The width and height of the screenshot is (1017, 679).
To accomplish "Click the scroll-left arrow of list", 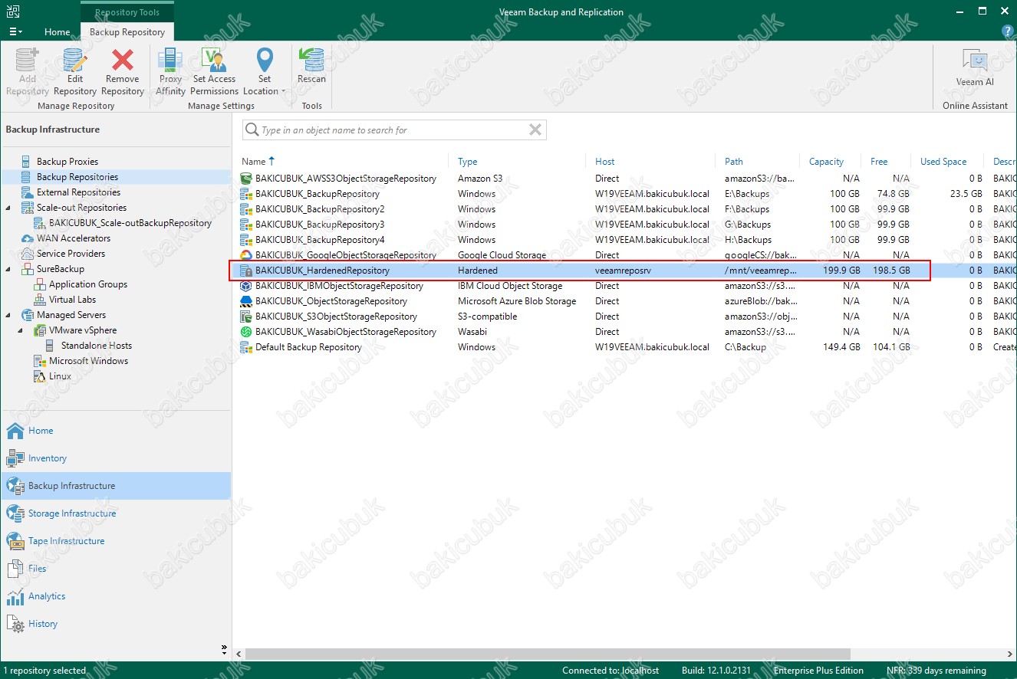I will [239, 654].
